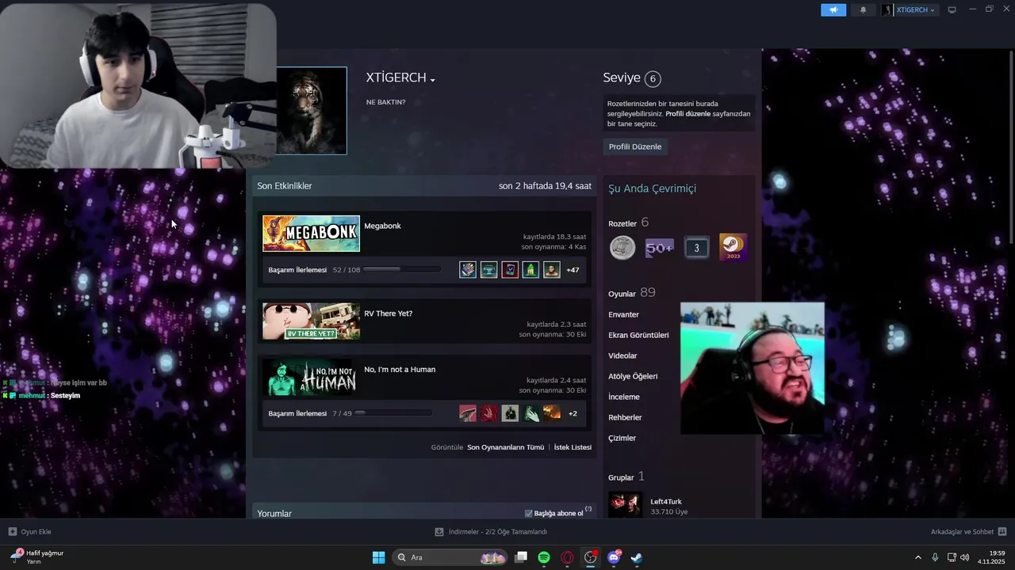Image resolution: width=1015 pixels, height=570 pixels.
Task: Expand the XTIGERCH account menu in title bar
Action: click(x=909, y=9)
